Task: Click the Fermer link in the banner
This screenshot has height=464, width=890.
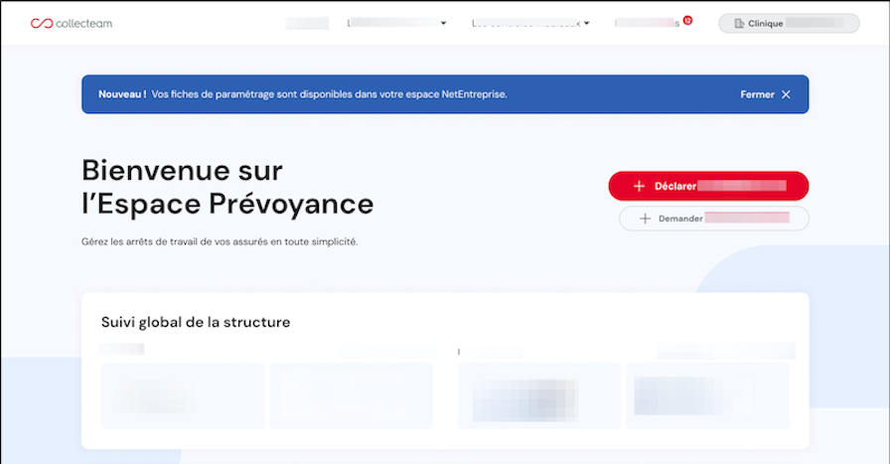Action: 757,94
